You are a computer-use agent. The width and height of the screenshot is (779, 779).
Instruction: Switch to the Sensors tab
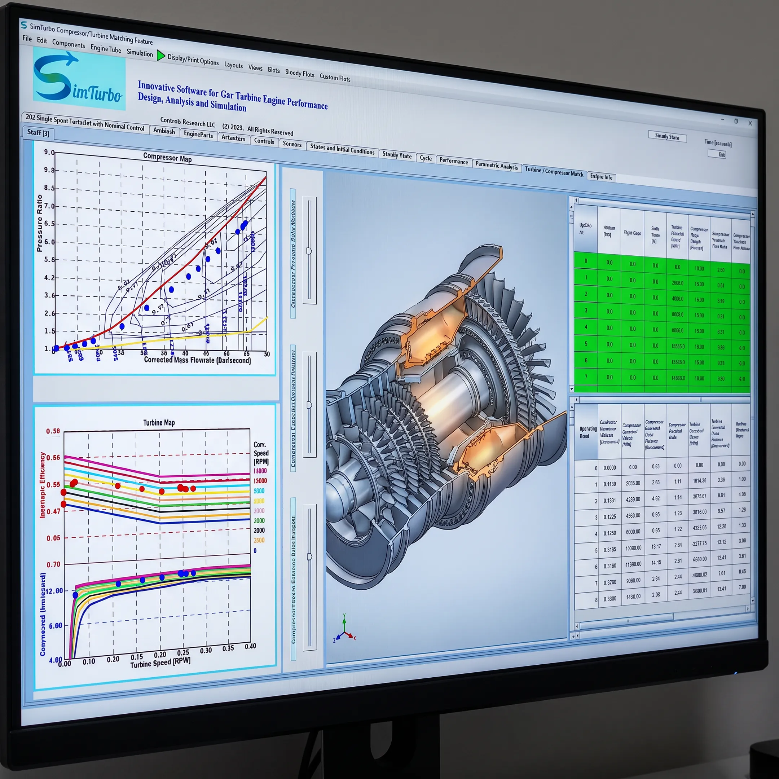(x=292, y=144)
